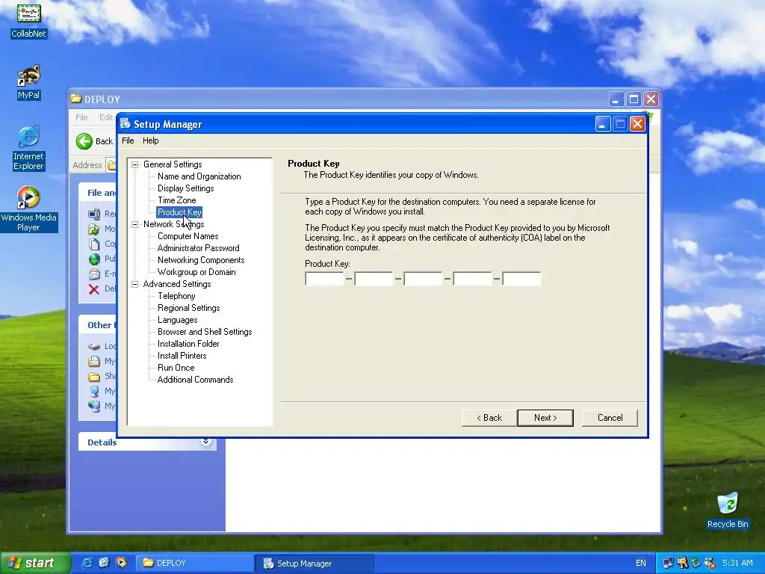Click the third Product Key field
Image resolution: width=765 pixels, height=574 pixels.
pos(423,279)
